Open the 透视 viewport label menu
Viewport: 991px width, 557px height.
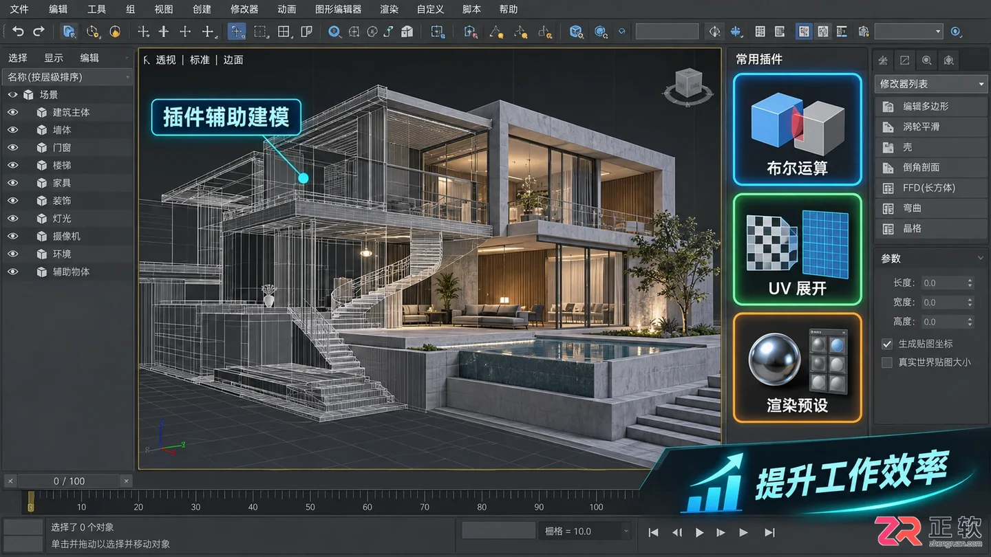pos(166,60)
